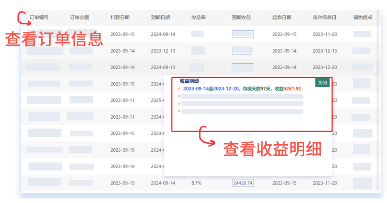Image resolution: width=387 pixels, height=203 pixels.
Task: Click the 到期日期 column header
Action: tap(160, 18)
